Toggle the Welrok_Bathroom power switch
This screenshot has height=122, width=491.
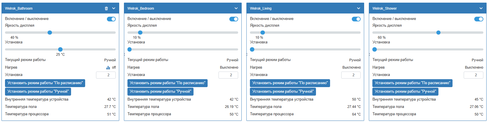111,19
